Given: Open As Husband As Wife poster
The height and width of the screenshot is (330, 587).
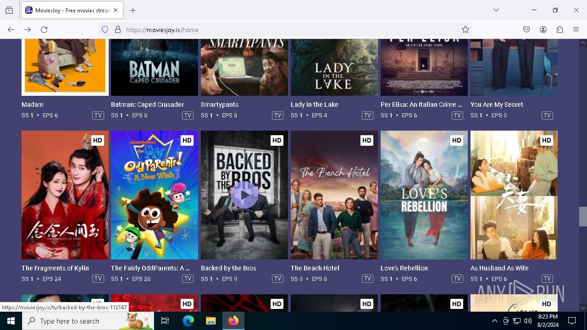Looking at the screenshot, I should click(x=514, y=195).
